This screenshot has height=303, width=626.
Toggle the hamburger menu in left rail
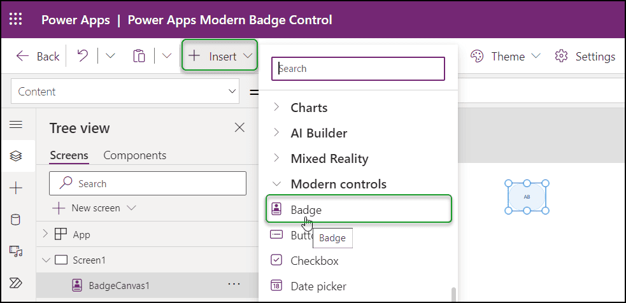15,125
